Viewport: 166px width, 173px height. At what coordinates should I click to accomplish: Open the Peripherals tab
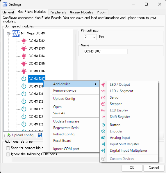tap(58, 12)
